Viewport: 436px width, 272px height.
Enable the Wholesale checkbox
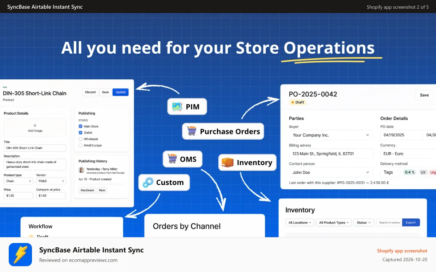81,139
